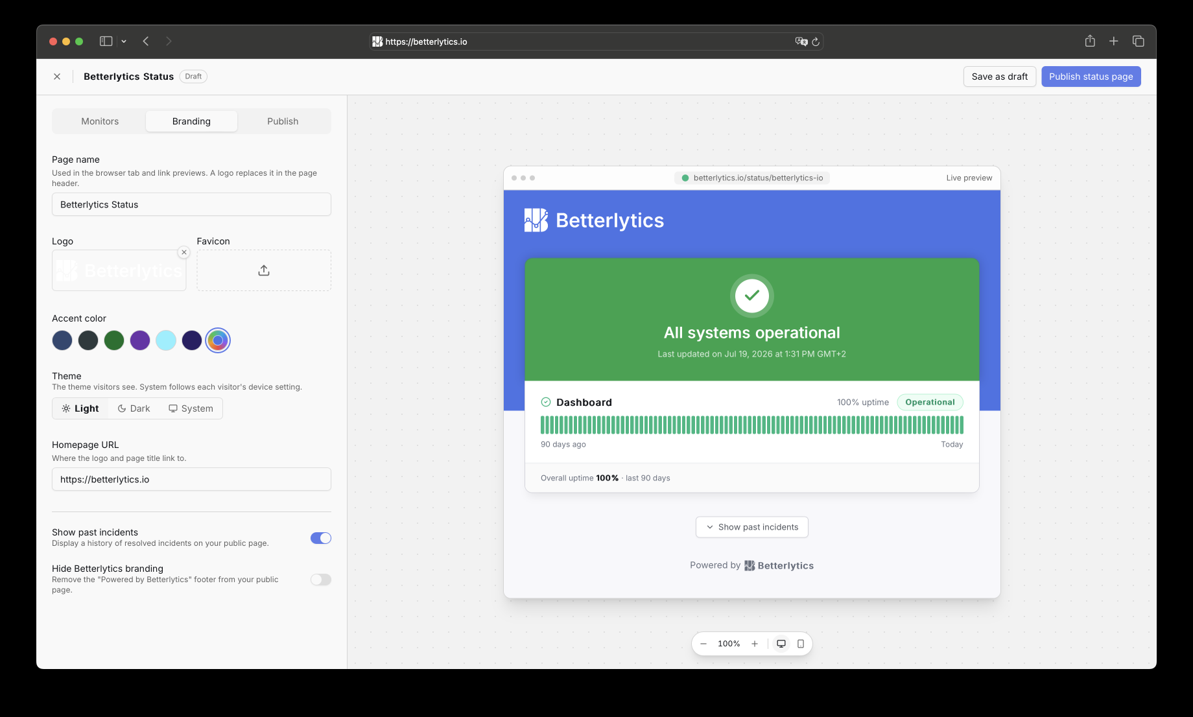Open the Publish tab
Image resolution: width=1193 pixels, height=717 pixels.
pos(283,121)
